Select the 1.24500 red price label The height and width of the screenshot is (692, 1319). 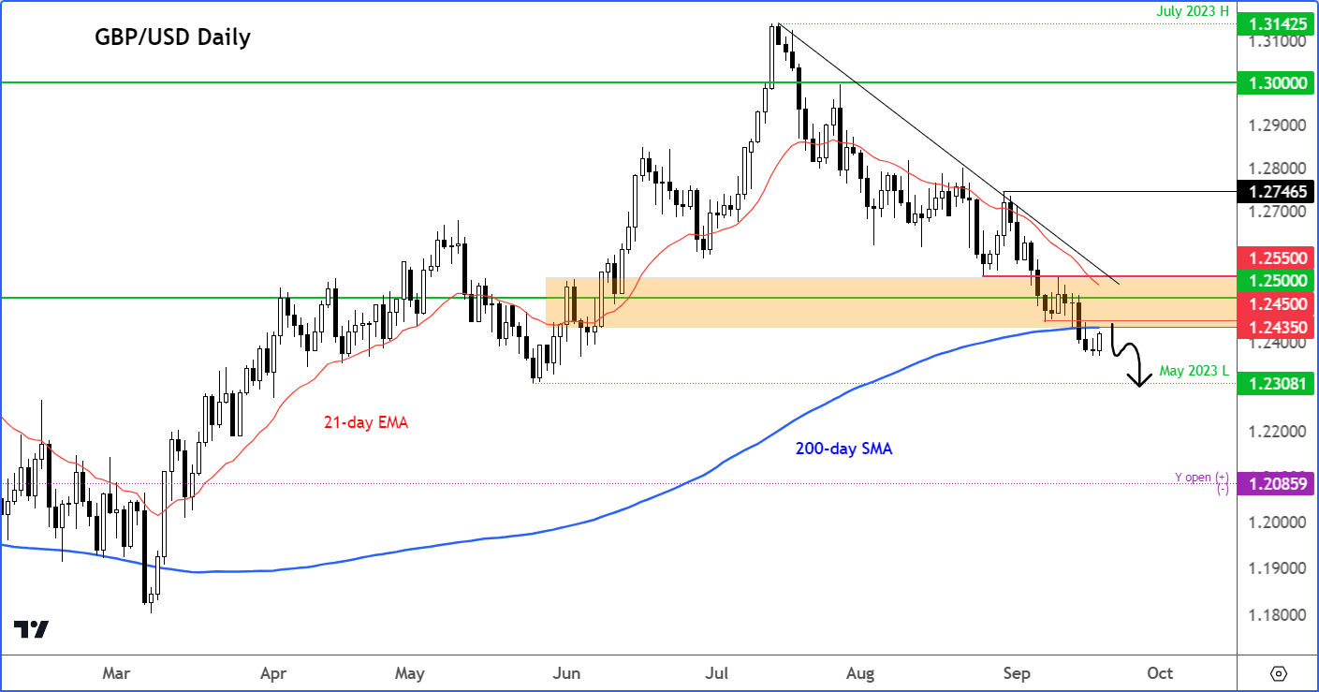pyautogui.click(x=1277, y=303)
